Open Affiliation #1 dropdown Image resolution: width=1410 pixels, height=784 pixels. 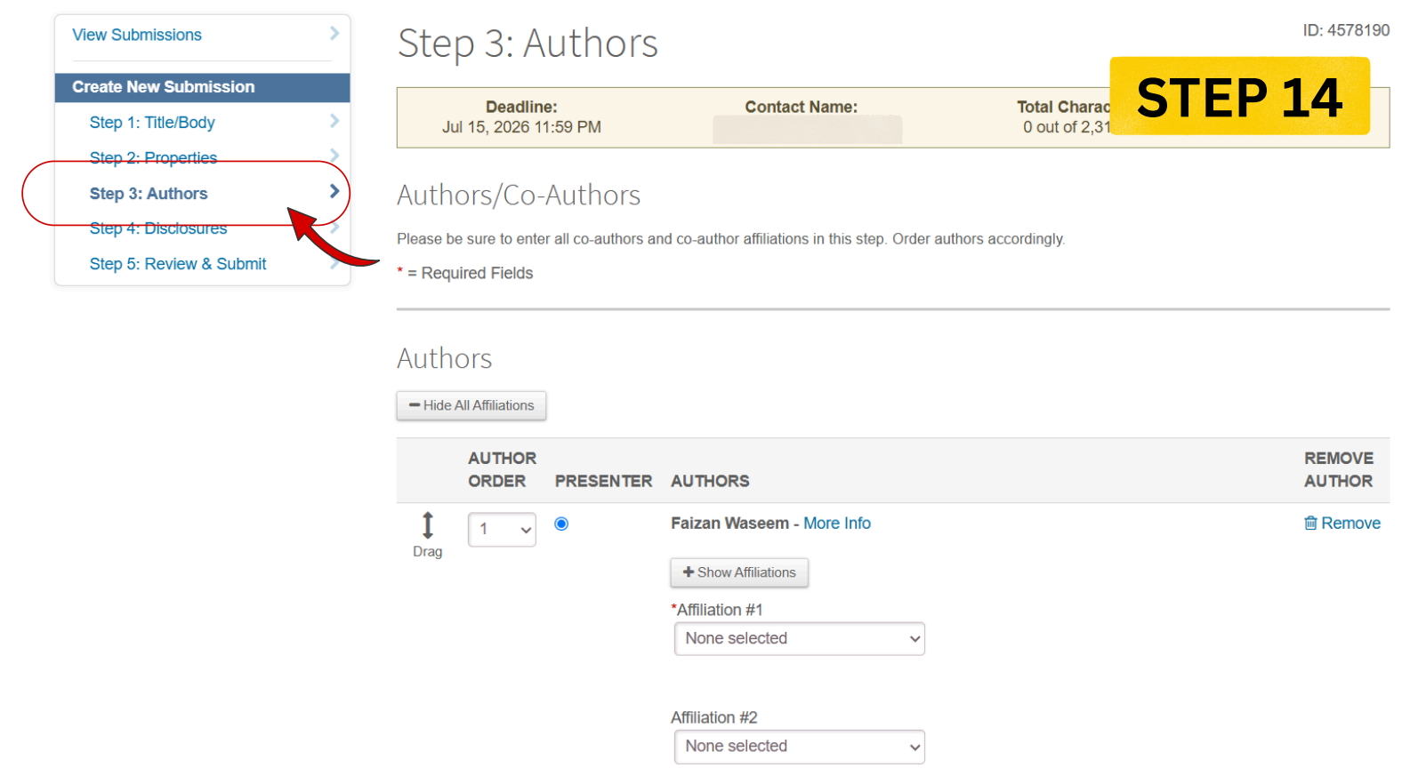pos(800,638)
